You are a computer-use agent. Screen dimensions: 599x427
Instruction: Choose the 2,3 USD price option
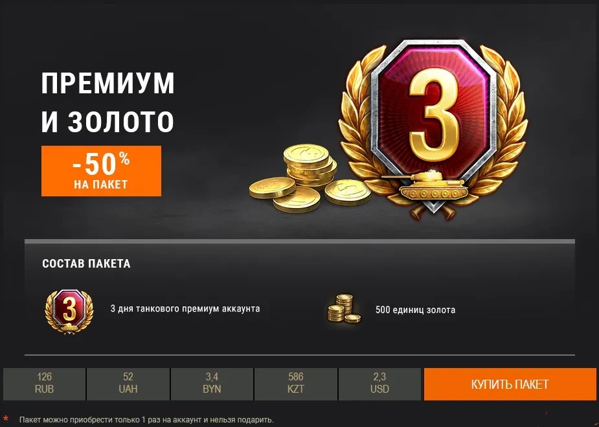(x=379, y=384)
